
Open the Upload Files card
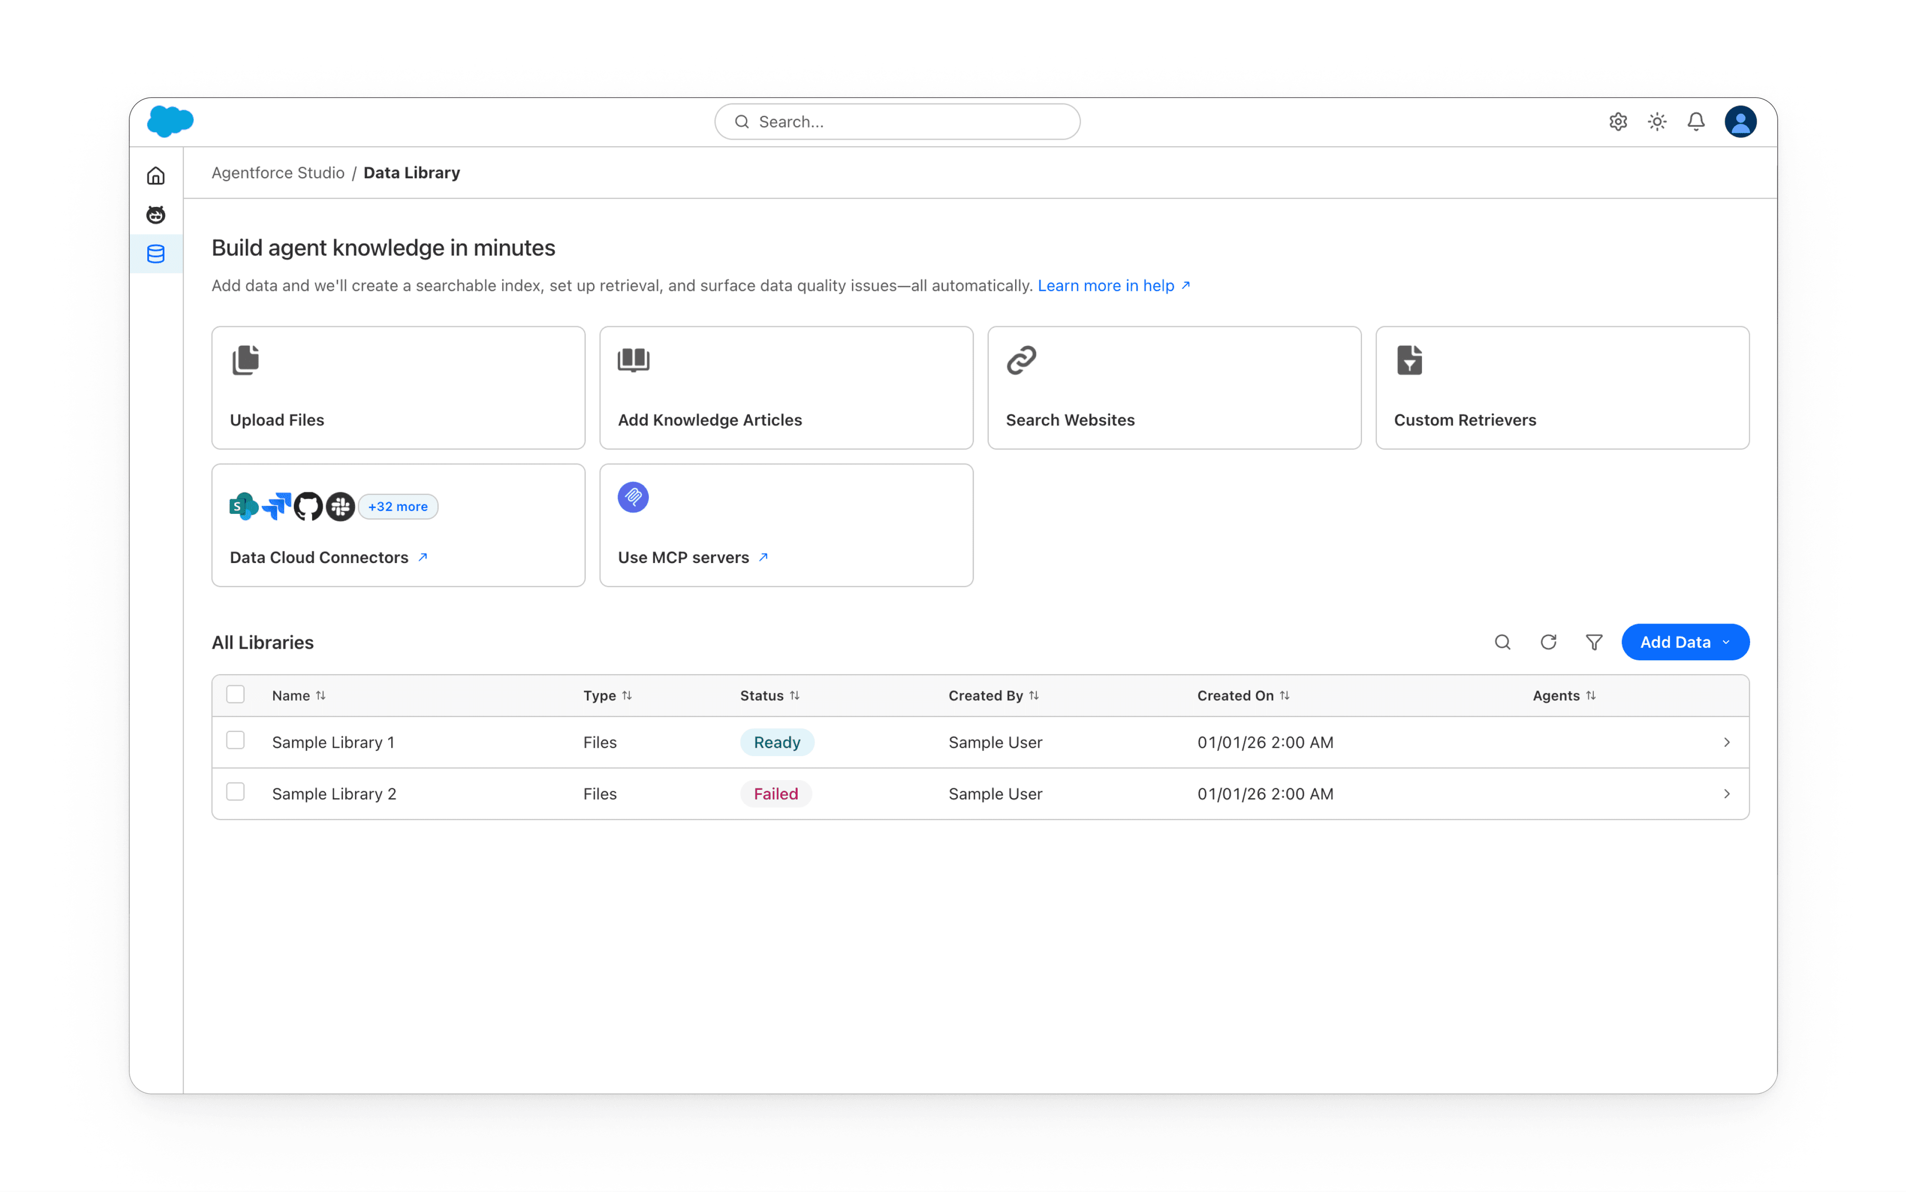click(x=398, y=388)
